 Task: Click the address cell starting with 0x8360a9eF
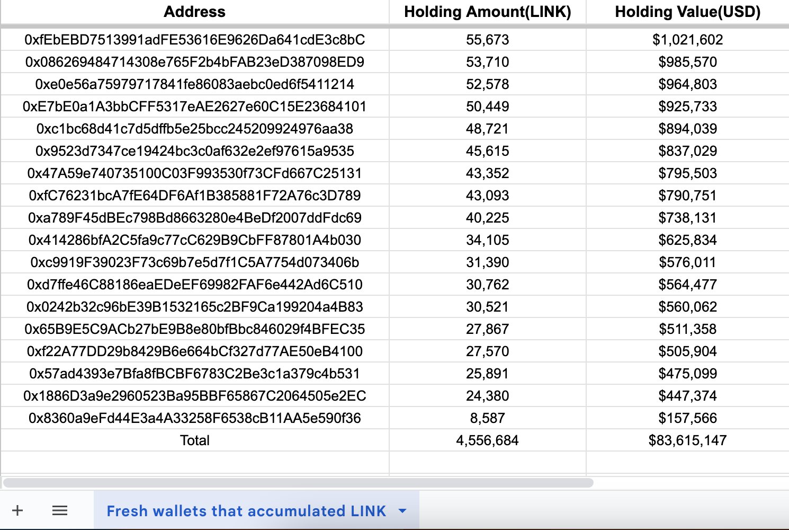194,418
